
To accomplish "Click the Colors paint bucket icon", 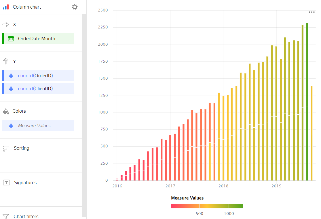I will coord(6,111).
